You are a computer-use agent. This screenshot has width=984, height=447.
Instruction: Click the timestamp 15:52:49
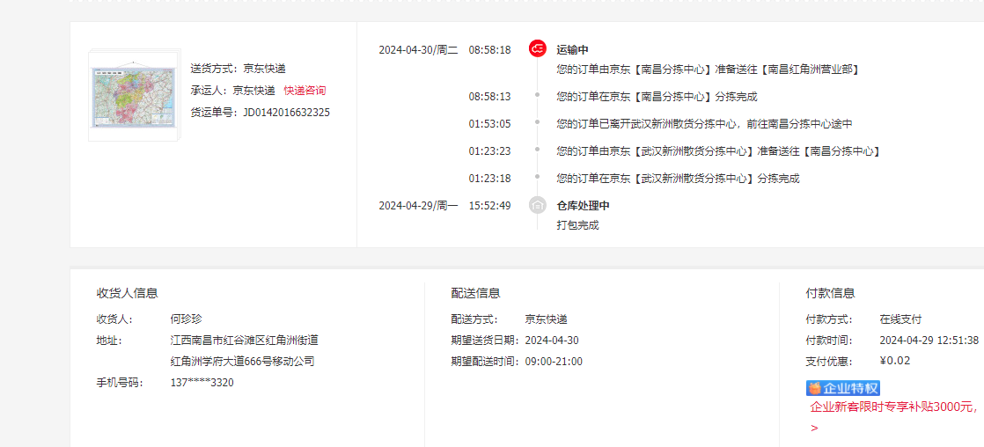point(489,206)
